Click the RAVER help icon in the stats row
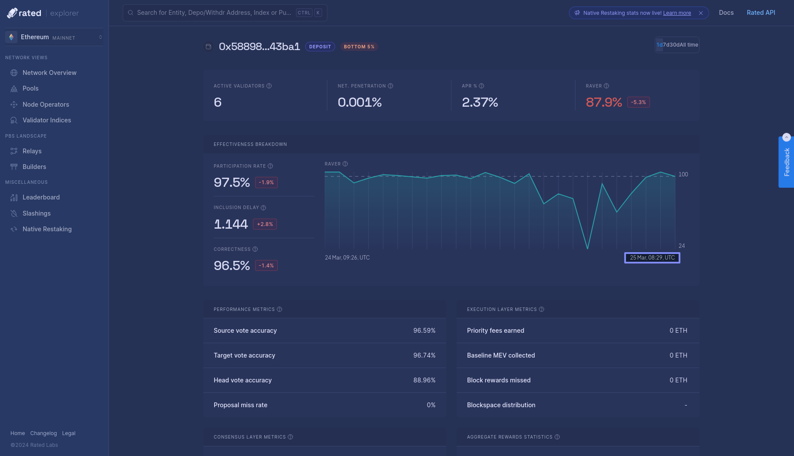This screenshot has width=794, height=456. [x=606, y=86]
